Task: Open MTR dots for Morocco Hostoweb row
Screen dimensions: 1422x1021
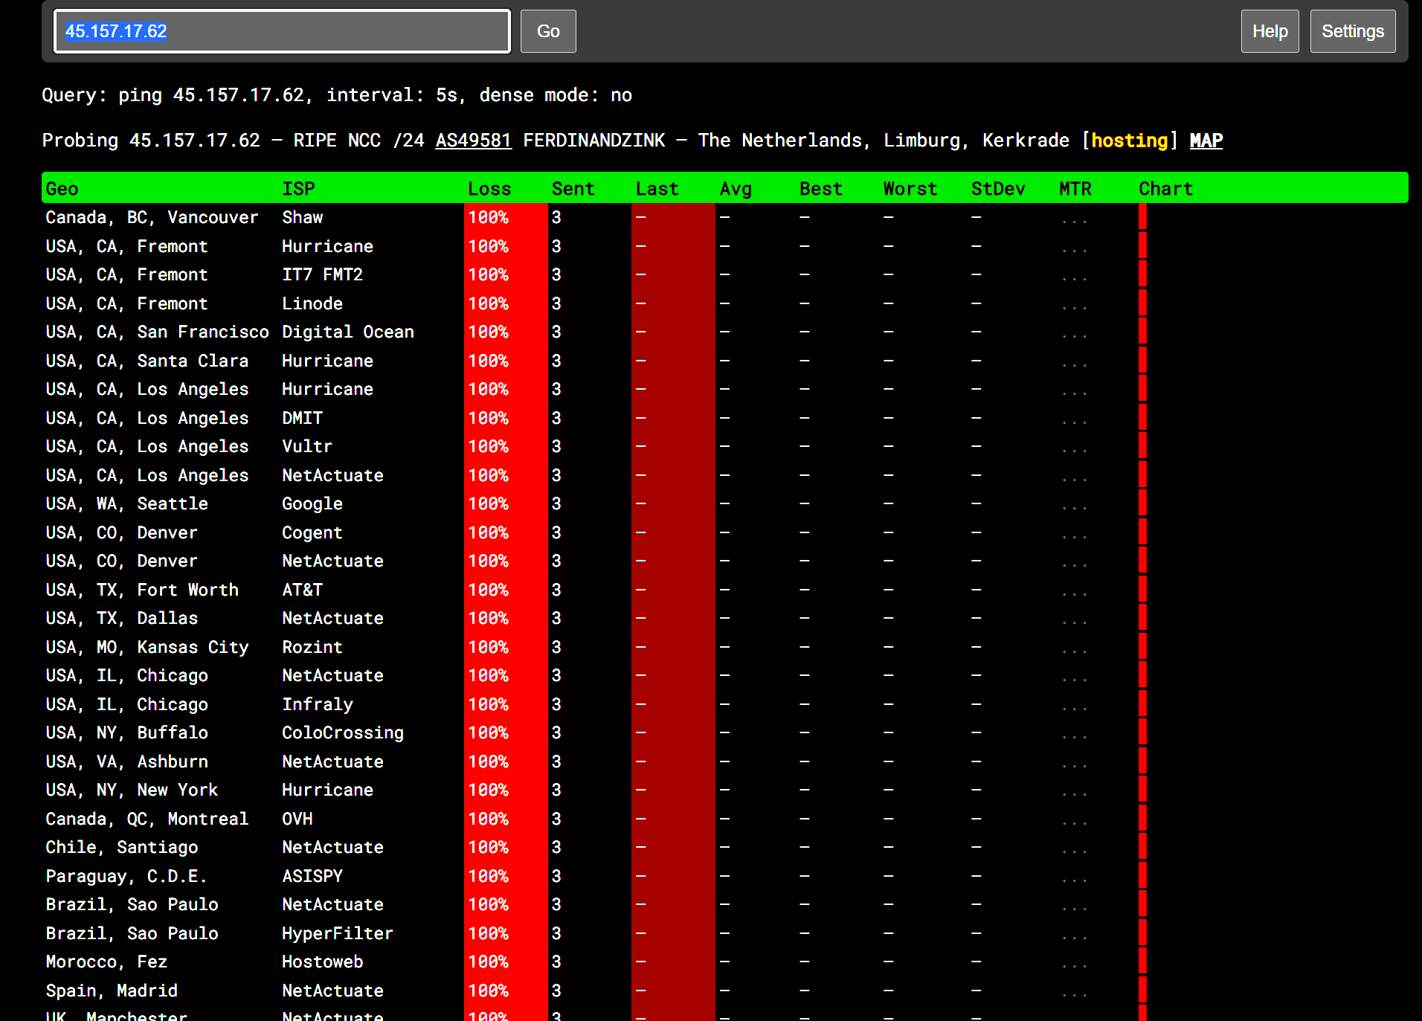Action: 1074,965
